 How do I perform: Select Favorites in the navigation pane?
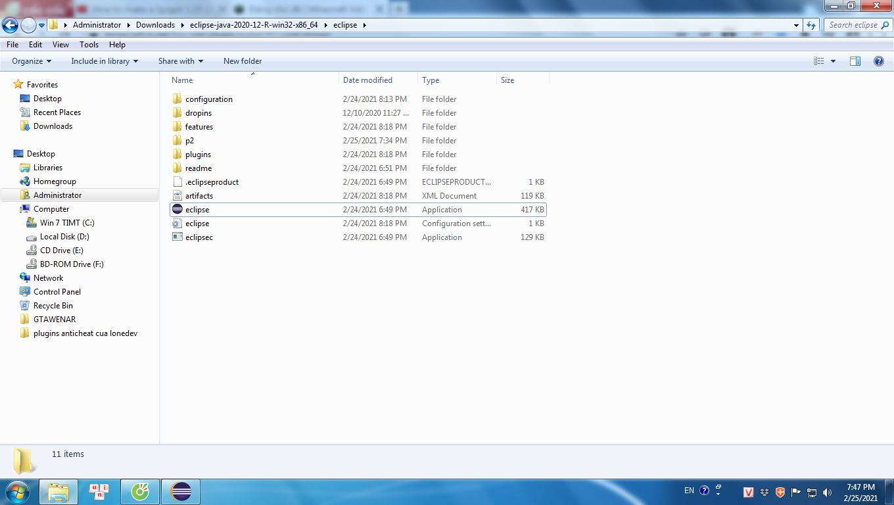pyautogui.click(x=42, y=85)
